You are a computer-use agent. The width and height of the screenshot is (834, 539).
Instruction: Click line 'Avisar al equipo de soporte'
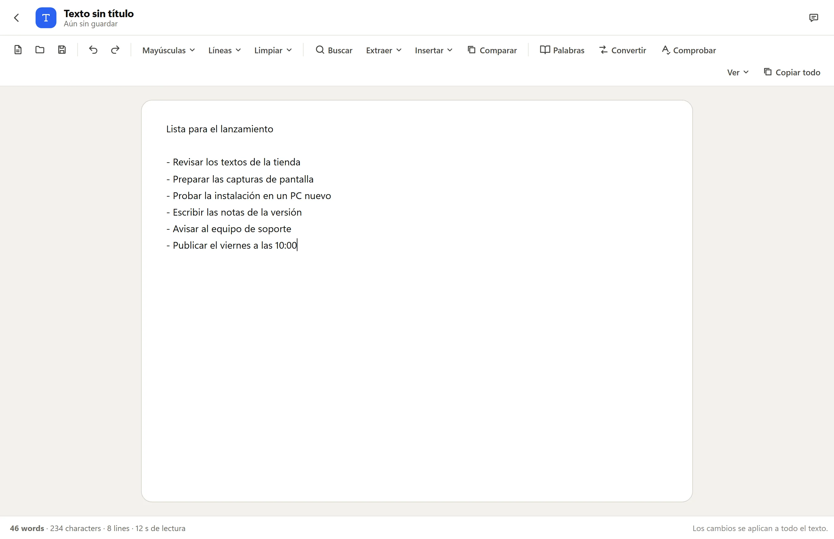click(x=229, y=229)
